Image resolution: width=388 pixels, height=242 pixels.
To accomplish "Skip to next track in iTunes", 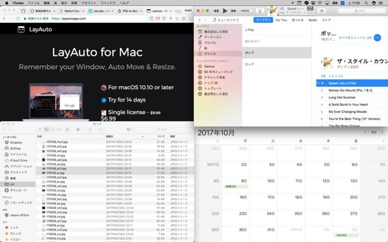I will pyautogui.click(x=234, y=11).
